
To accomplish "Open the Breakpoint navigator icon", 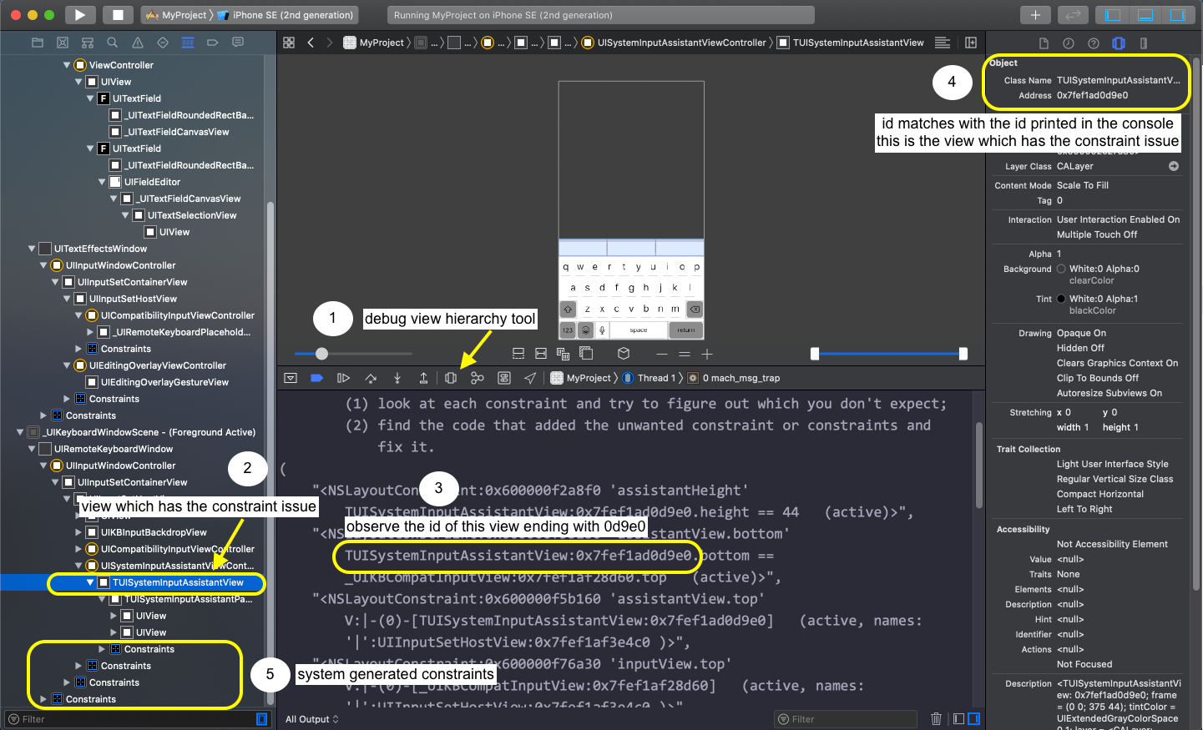I will click(212, 43).
